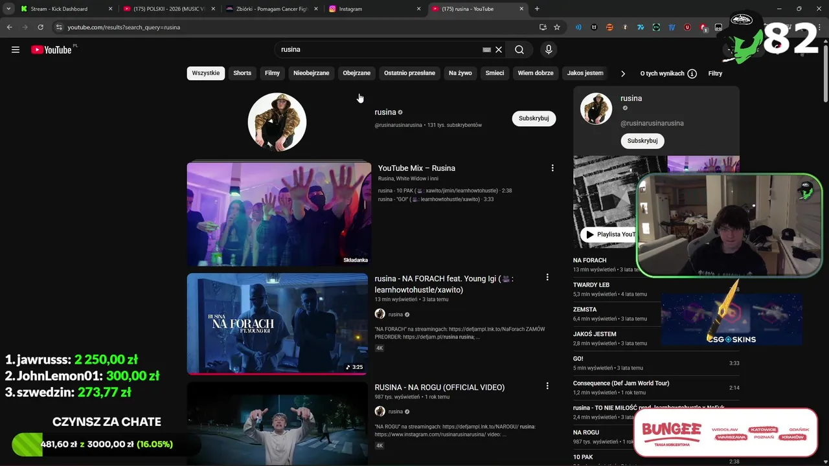Start voice search with the microphone icon
Viewport: 829px width, 466px height.
coord(549,49)
